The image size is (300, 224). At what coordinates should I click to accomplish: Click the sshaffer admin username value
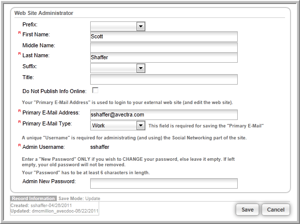pyautogui.click(x=100, y=147)
